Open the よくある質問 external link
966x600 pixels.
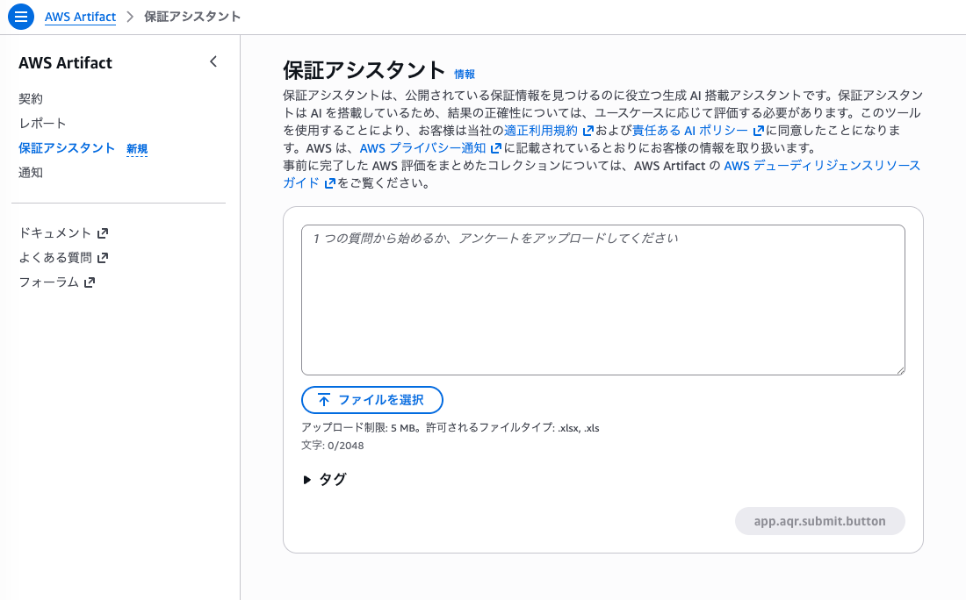pos(63,257)
